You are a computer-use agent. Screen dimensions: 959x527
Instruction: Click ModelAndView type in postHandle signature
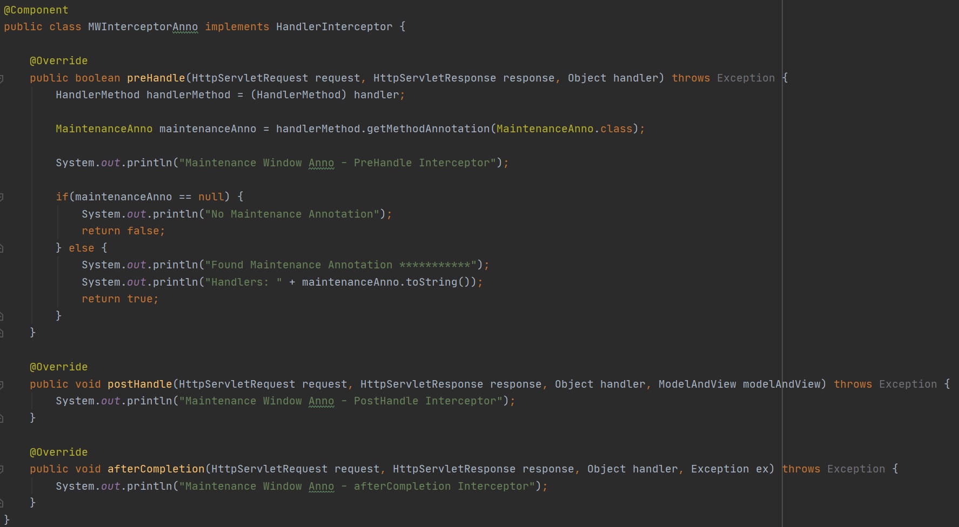click(x=697, y=384)
